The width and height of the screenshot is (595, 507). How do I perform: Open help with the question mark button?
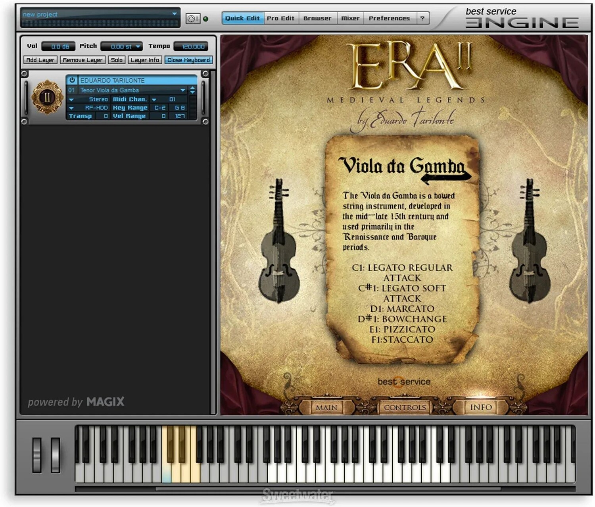(422, 18)
